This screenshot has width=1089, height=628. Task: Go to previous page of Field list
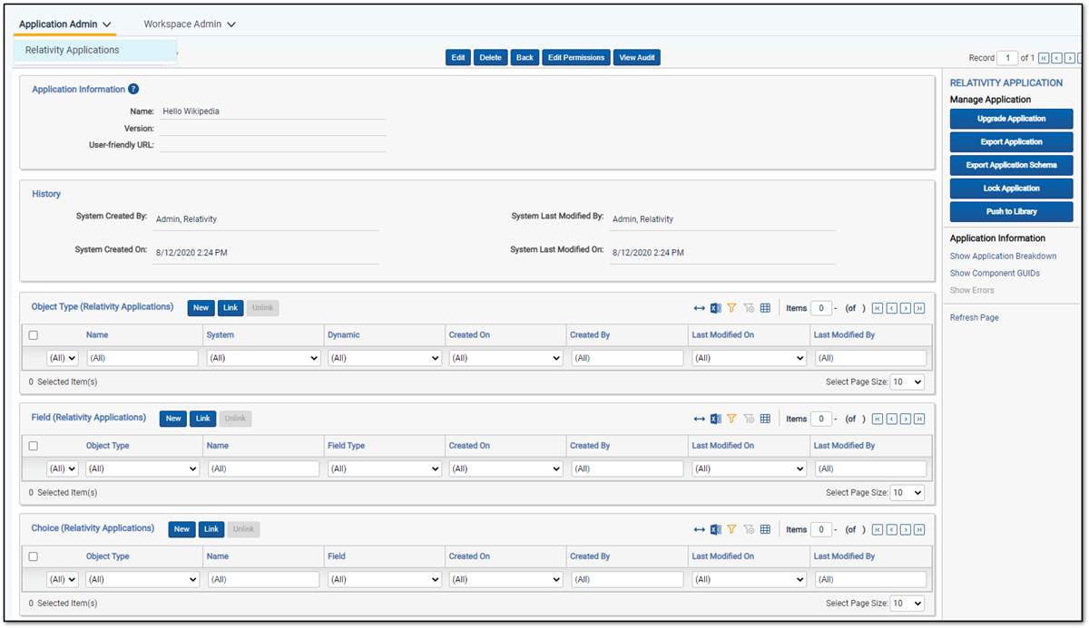pos(891,419)
